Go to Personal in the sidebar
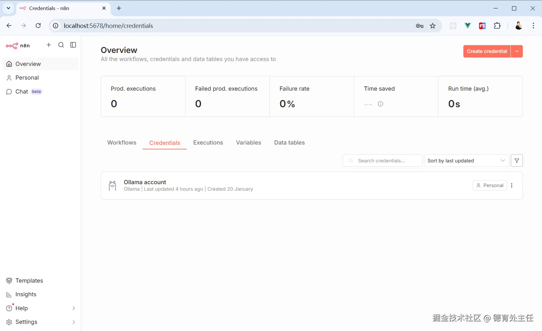The width and height of the screenshot is (542, 331). click(x=41, y=78)
